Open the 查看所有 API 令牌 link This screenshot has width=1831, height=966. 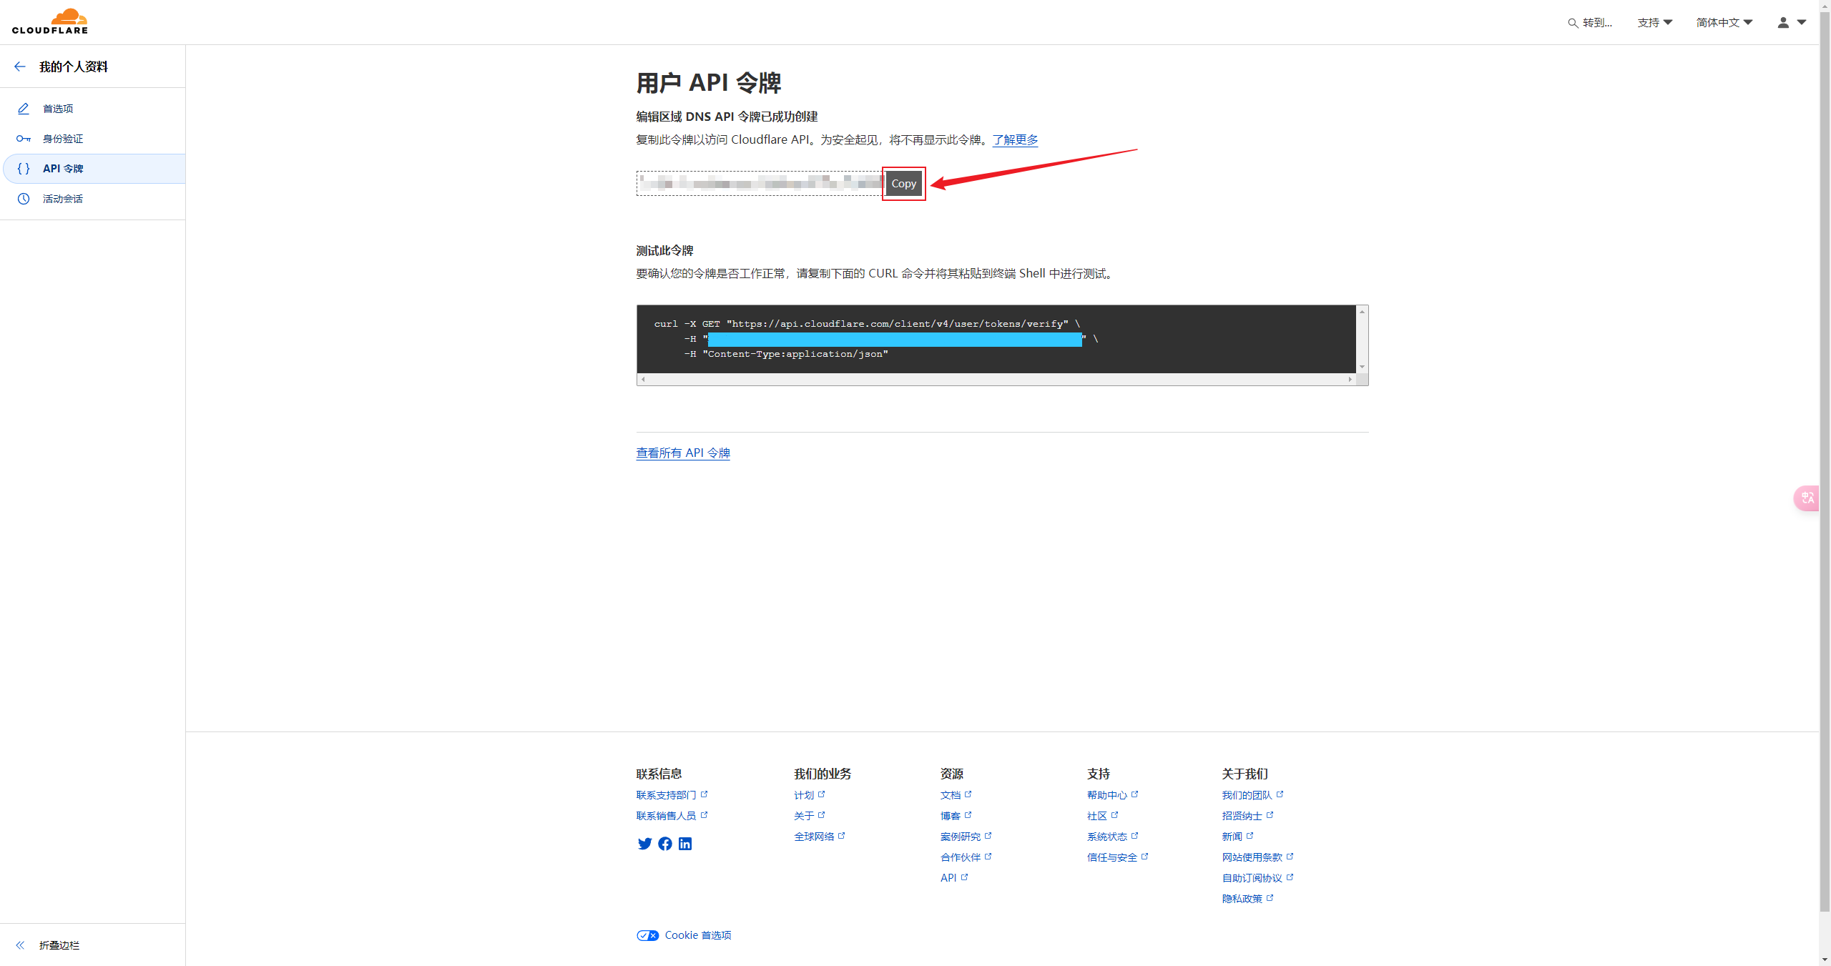[683, 453]
